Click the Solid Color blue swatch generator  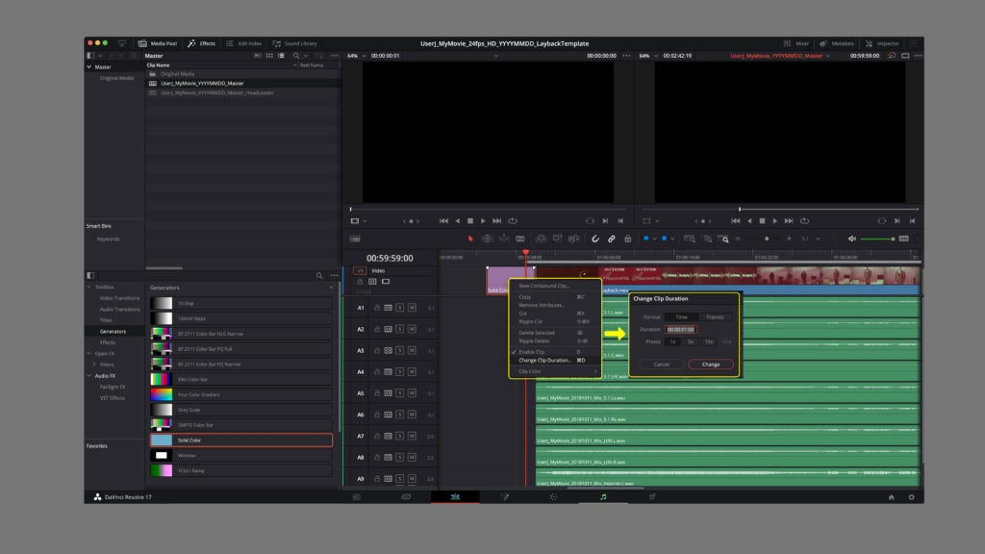click(162, 441)
